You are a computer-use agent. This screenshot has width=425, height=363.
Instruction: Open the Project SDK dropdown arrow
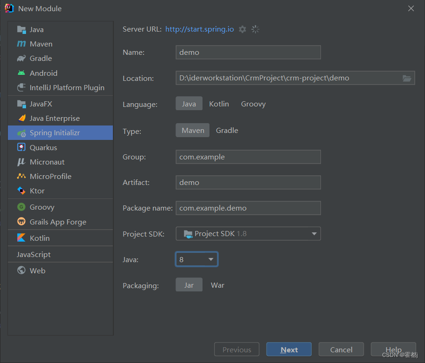coord(314,234)
